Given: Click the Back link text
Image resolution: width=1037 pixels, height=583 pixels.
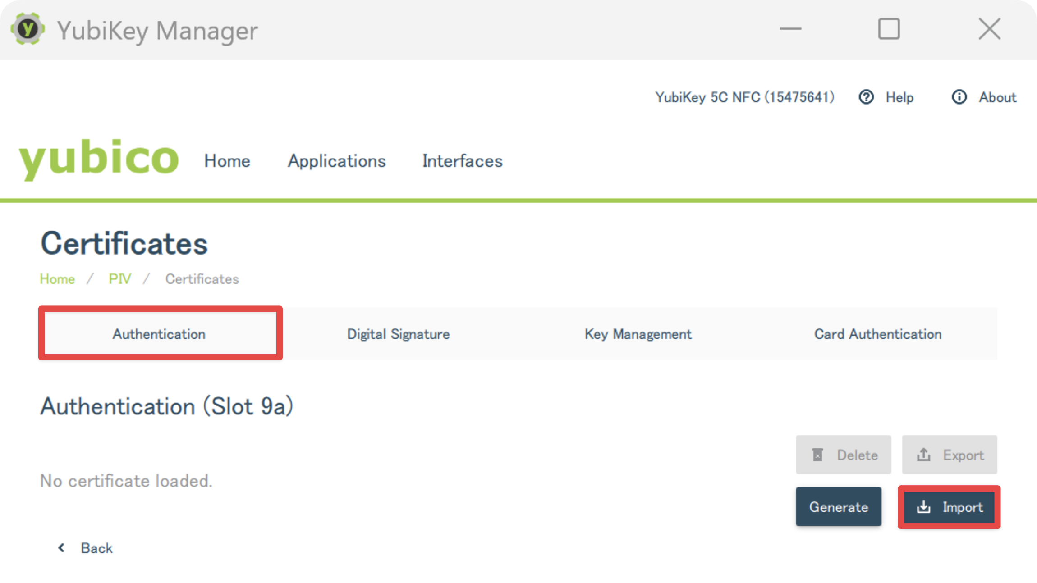Looking at the screenshot, I should pyautogui.click(x=96, y=548).
